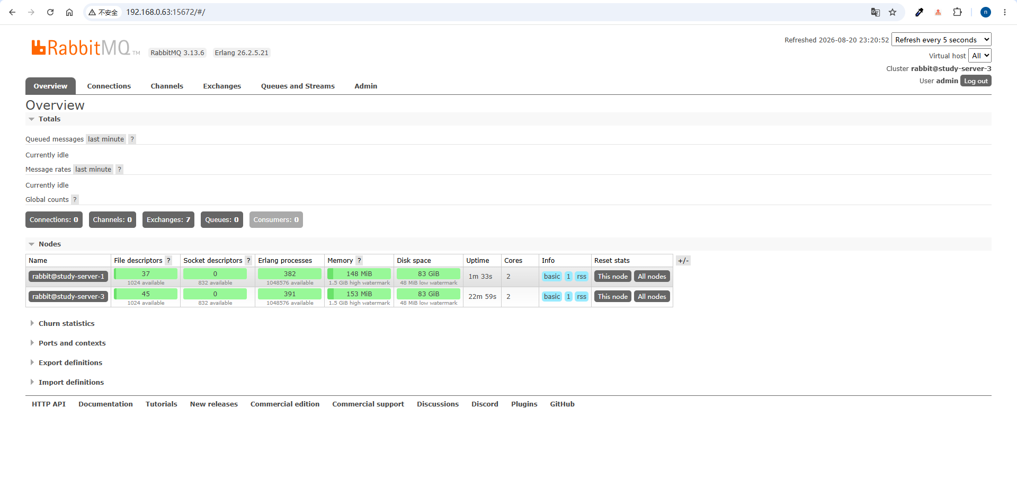Click the translate page icon in address bar

click(x=876, y=12)
